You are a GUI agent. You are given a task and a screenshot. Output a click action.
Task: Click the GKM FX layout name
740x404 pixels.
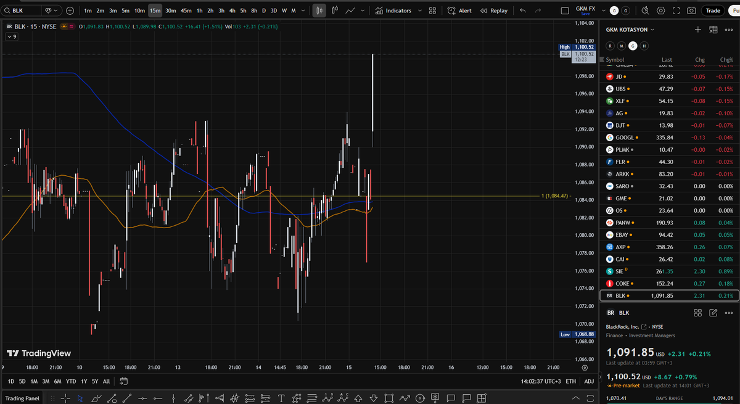click(x=585, y=9)
